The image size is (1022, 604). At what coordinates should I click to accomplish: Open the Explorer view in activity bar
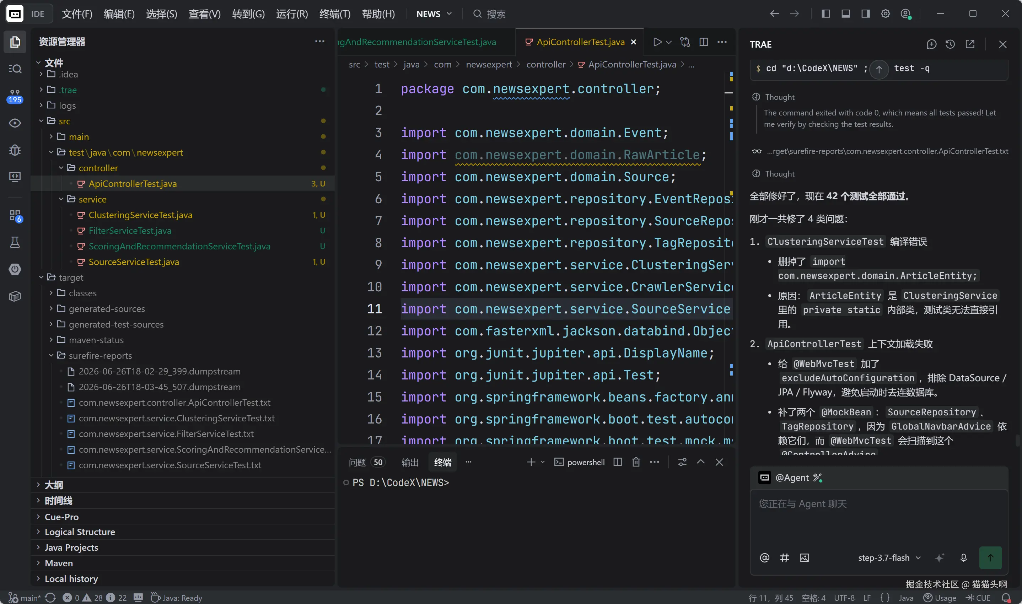pos(15,42)
